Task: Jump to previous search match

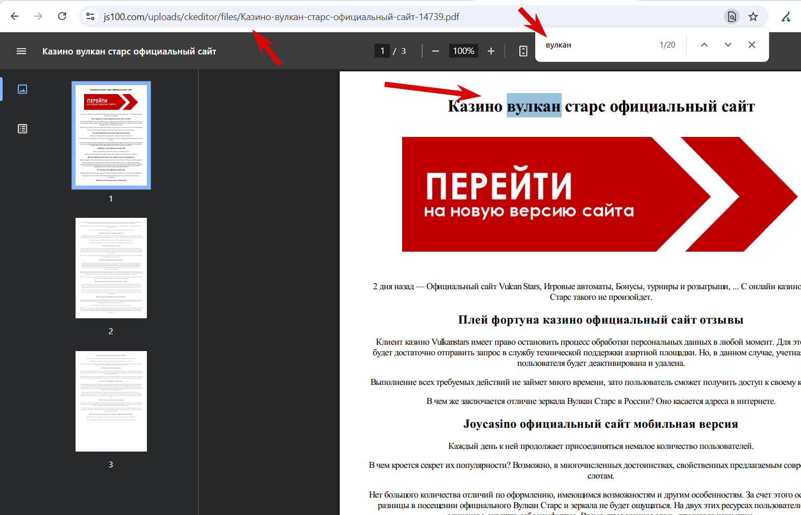Action: (x=704, y=45)
